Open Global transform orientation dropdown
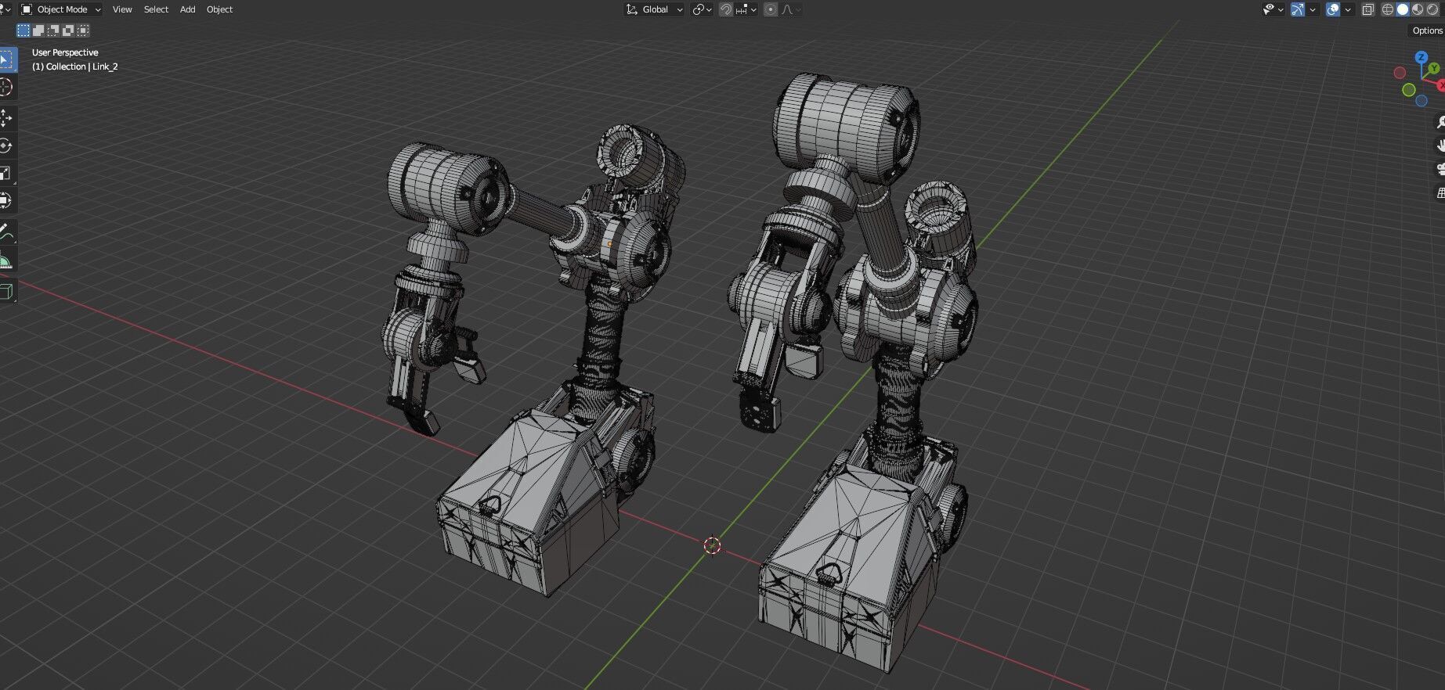The height and width of the screenshot is (690, 1445). 655,9
